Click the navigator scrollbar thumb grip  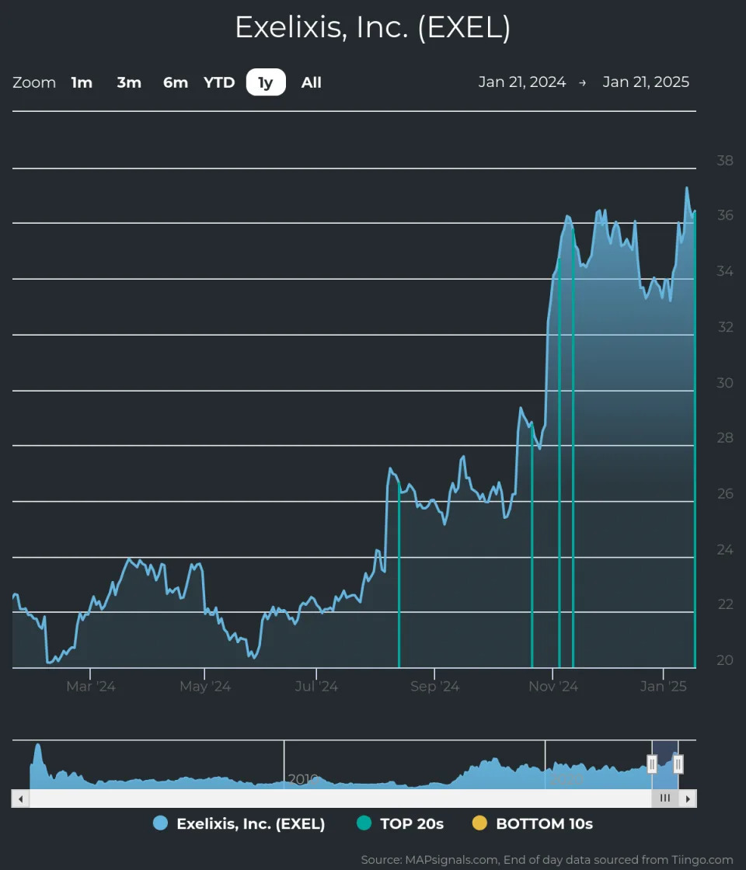point(665,799)
